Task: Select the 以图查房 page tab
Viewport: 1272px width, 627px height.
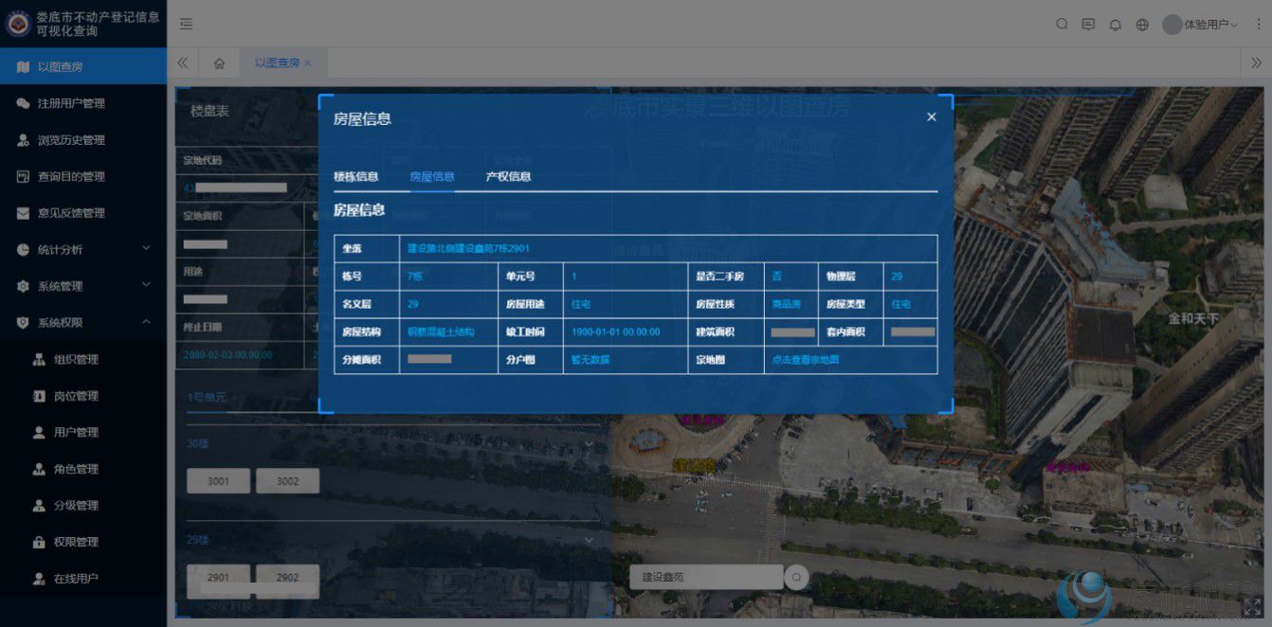Action: coord(277,63)
